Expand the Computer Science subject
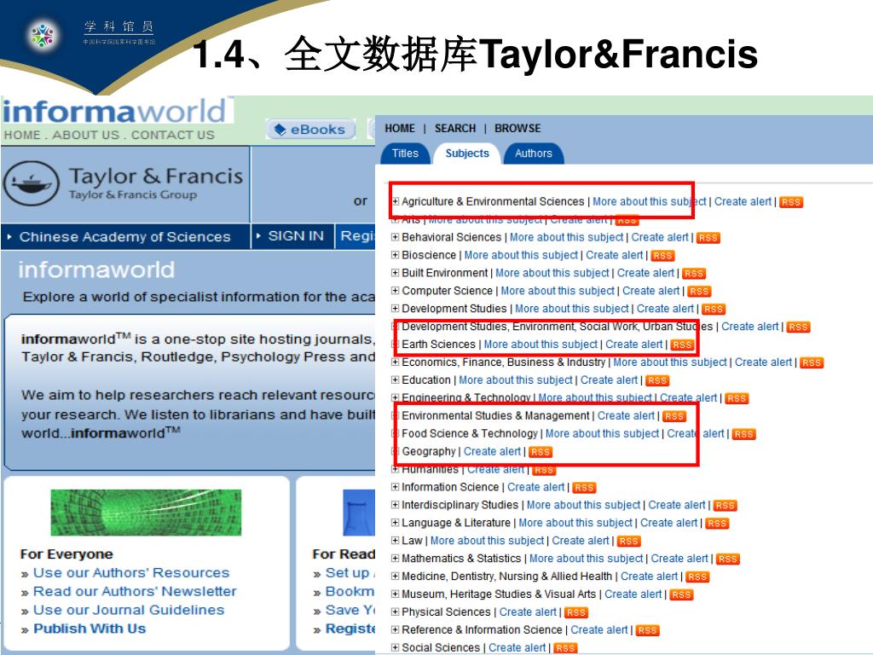 click(396, 290)
